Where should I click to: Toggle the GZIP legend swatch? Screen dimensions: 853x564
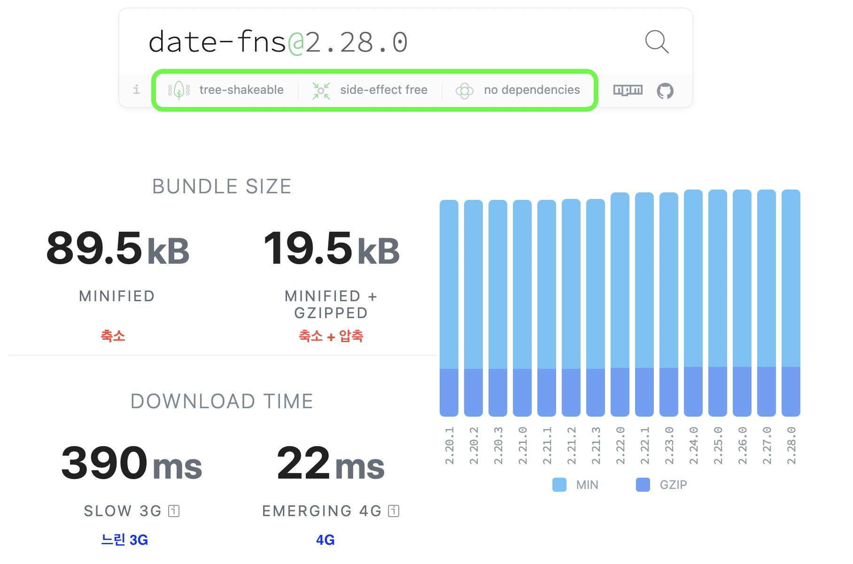pos(643,485)
